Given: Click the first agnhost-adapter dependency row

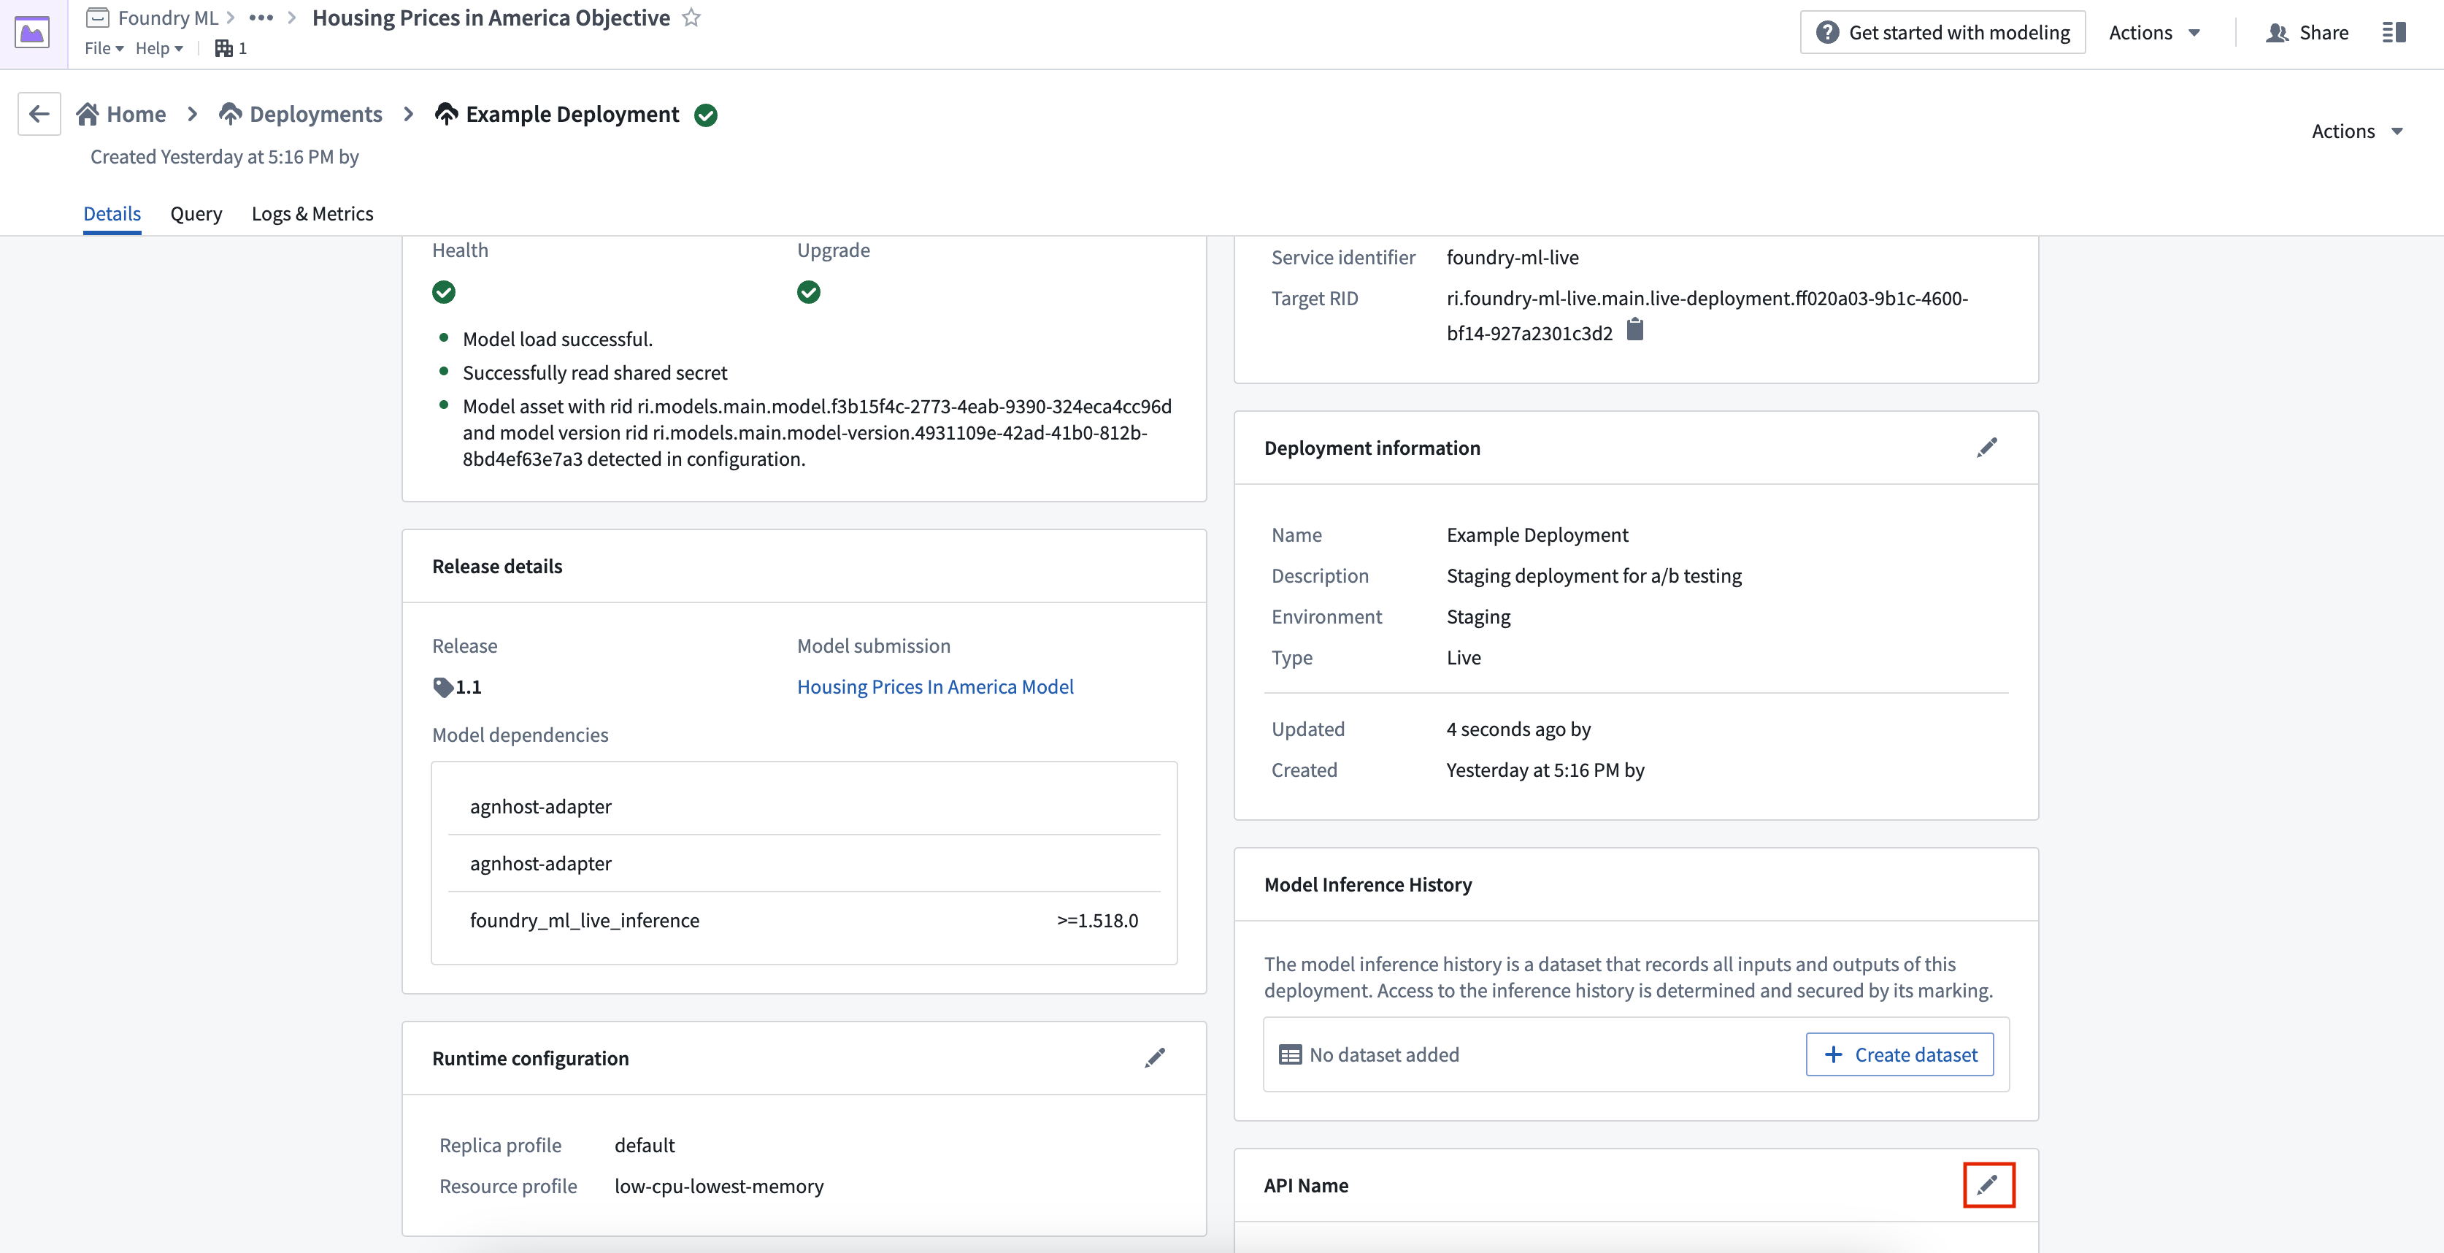Looking at the screenshot, I should [804, 806].
